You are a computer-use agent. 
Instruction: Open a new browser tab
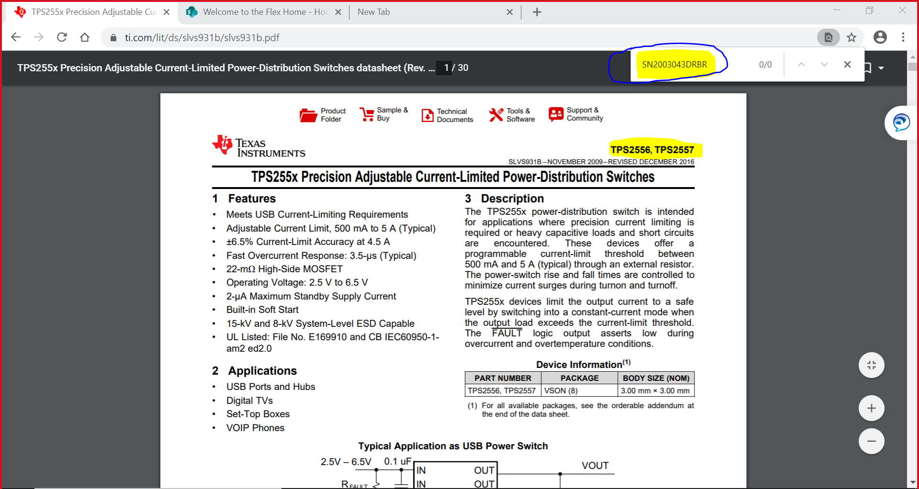[537, 12]
